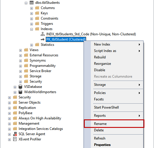
Task: Expand the Always On High Availability node
Action: (9, 119)
